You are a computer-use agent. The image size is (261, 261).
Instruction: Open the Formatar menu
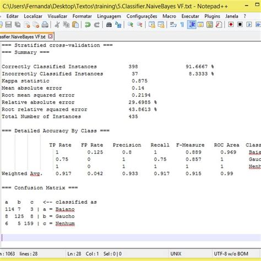pos(82,17)
